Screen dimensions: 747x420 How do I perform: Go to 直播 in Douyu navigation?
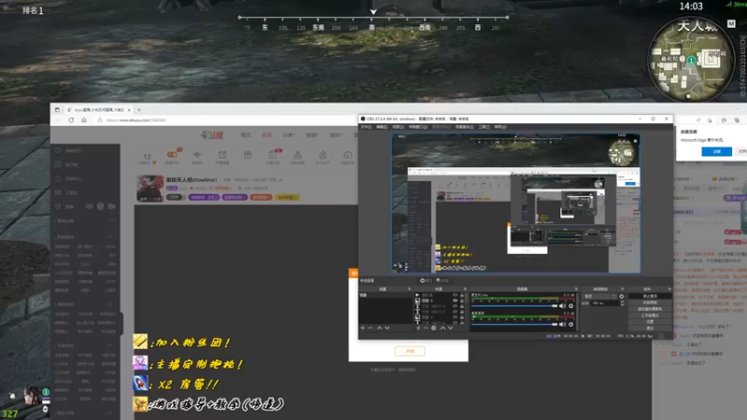pos(267,135)
